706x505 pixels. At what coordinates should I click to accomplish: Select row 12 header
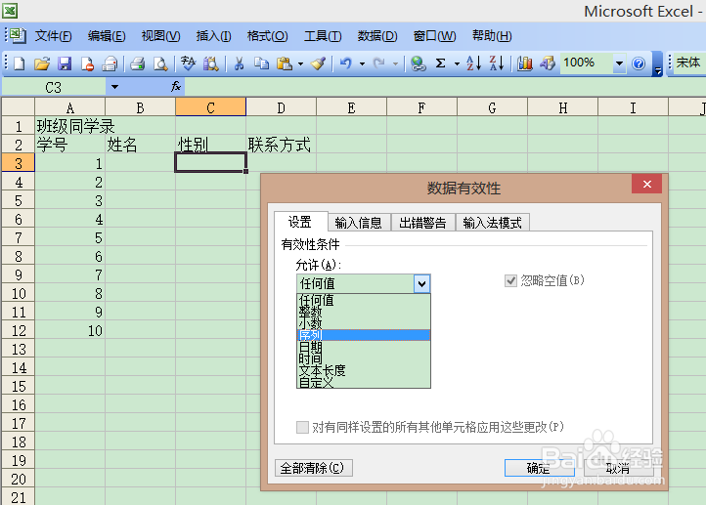(x=18, y=330)
